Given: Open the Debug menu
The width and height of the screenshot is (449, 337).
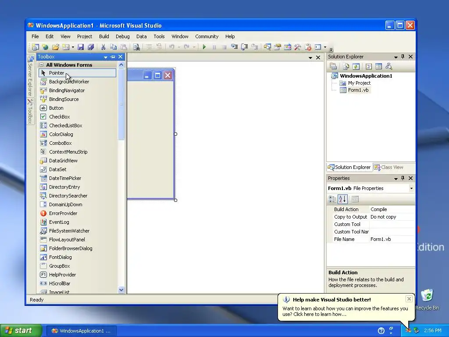Looking at the screenshot, I should pos(123,36).
